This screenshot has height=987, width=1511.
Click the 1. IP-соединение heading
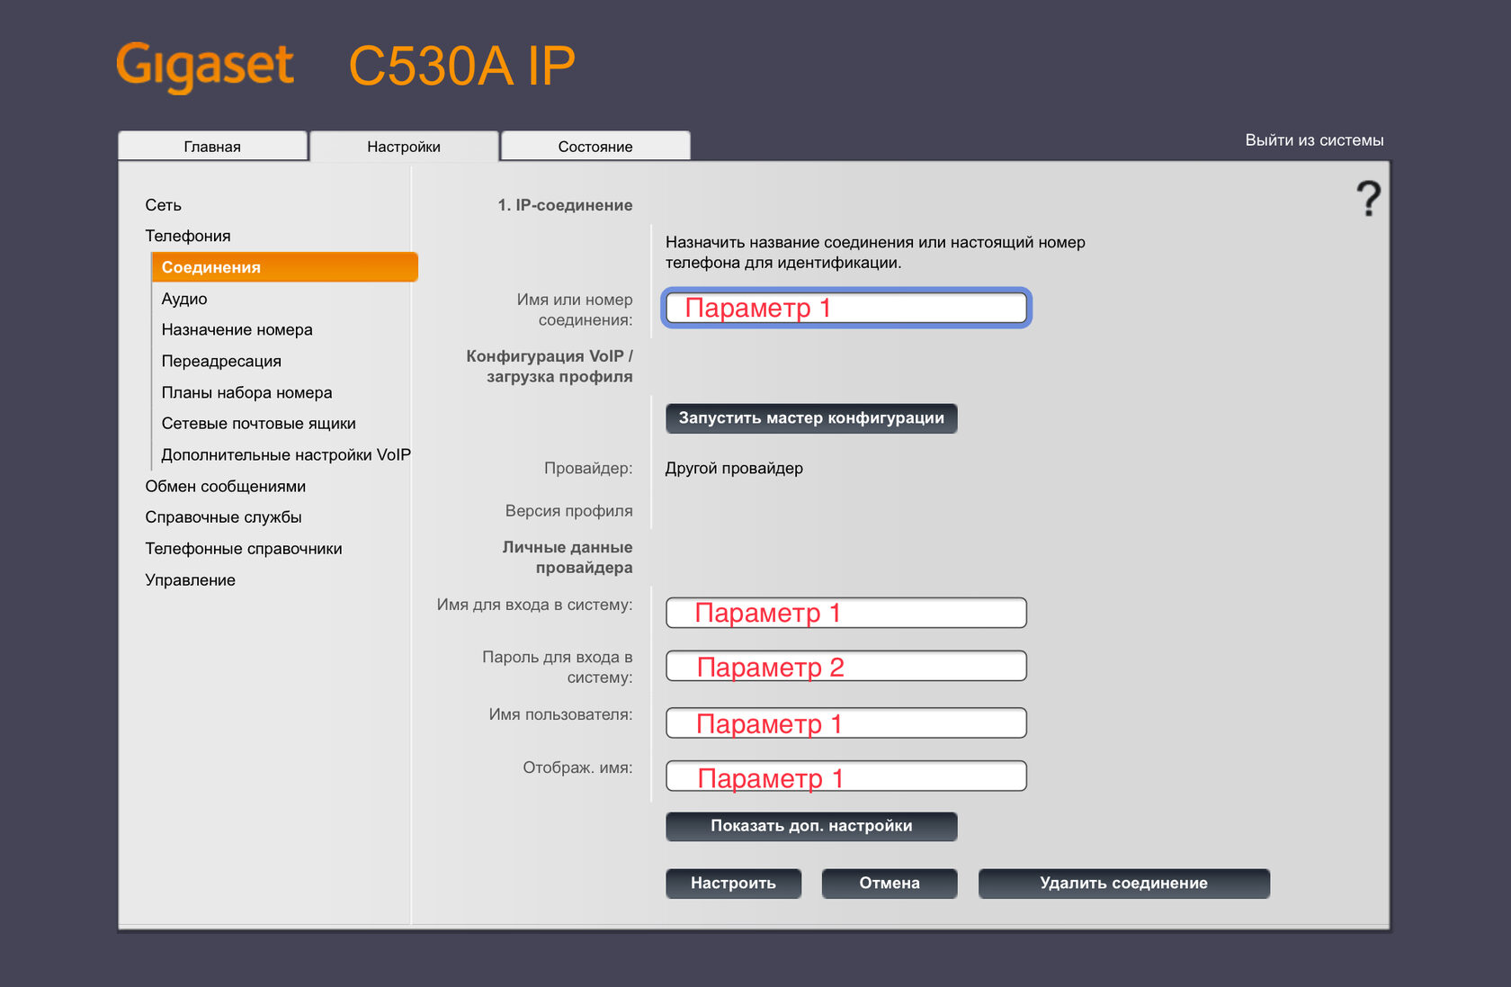point(566,205)
